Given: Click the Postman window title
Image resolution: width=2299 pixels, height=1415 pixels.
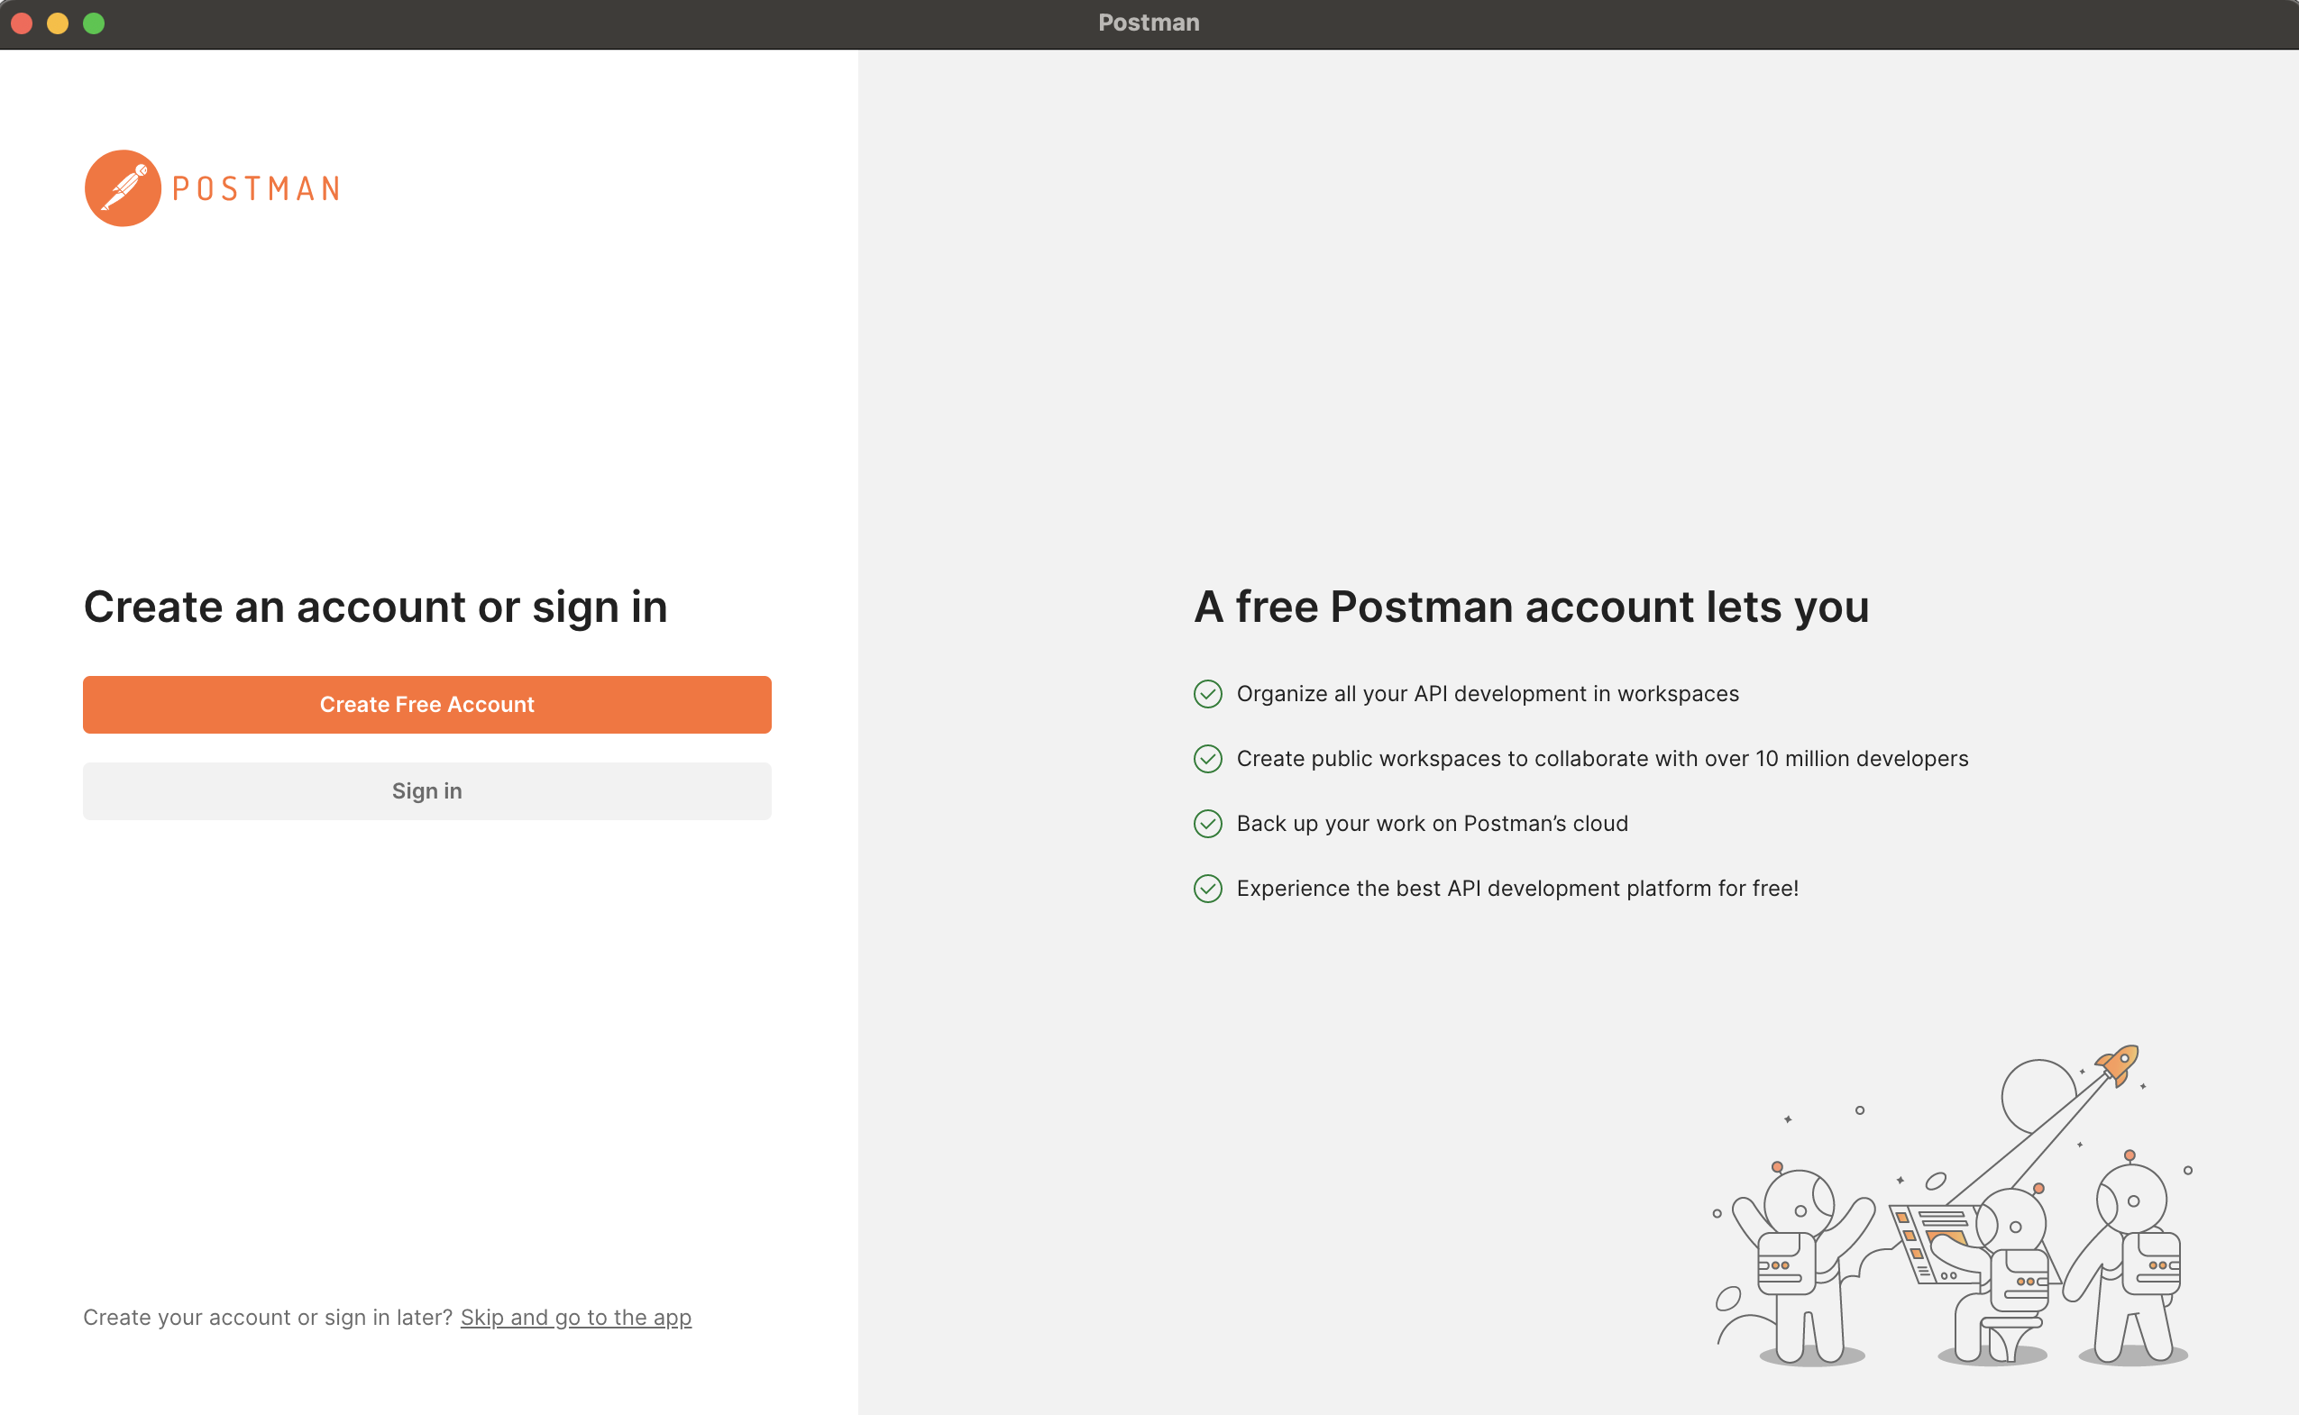Looking at the screenshot, I should (x=1149, y=23).
